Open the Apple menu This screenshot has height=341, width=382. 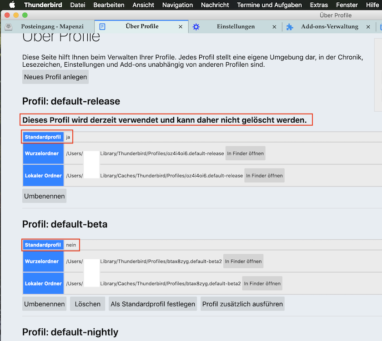point(12,5)
